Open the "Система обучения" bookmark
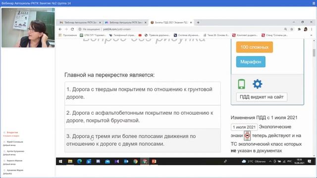Viewport: 317px width, 178px height. pos(186,35)
